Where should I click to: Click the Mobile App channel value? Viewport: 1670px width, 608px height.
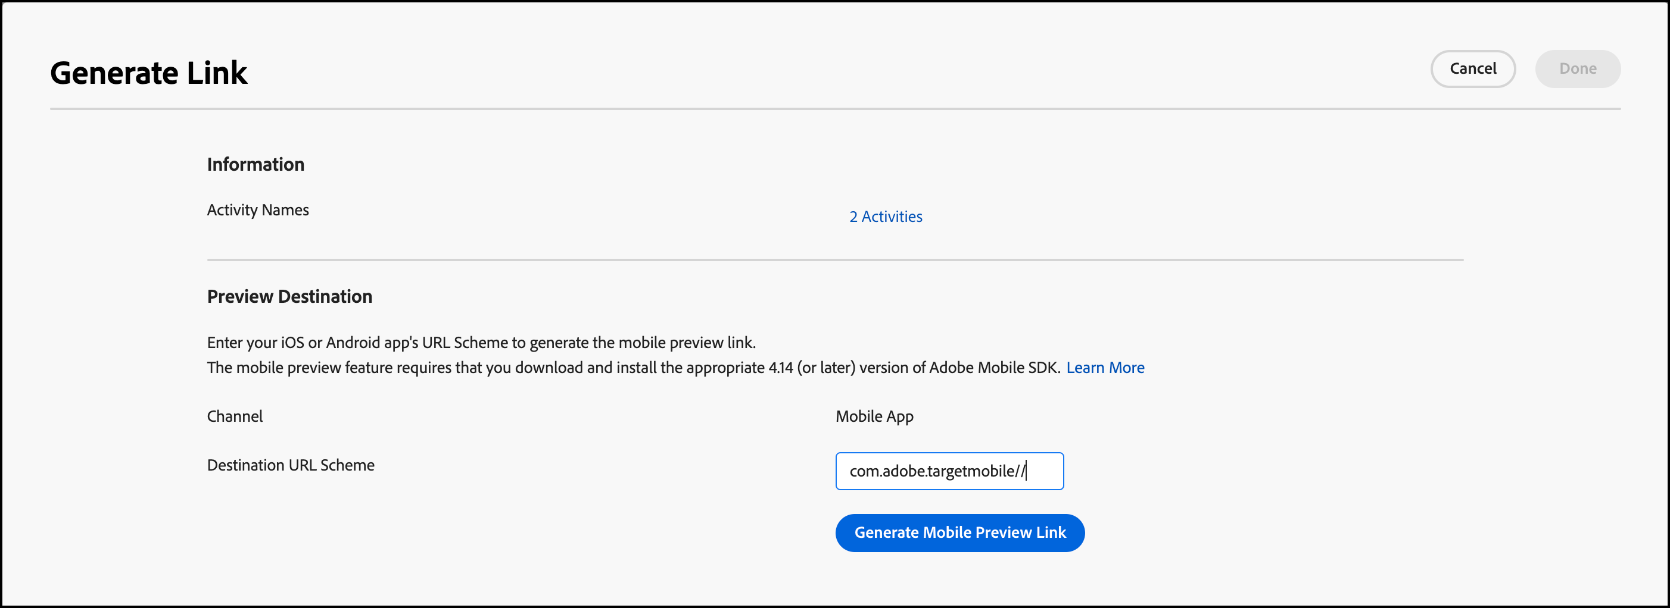(x=874, y=416)
